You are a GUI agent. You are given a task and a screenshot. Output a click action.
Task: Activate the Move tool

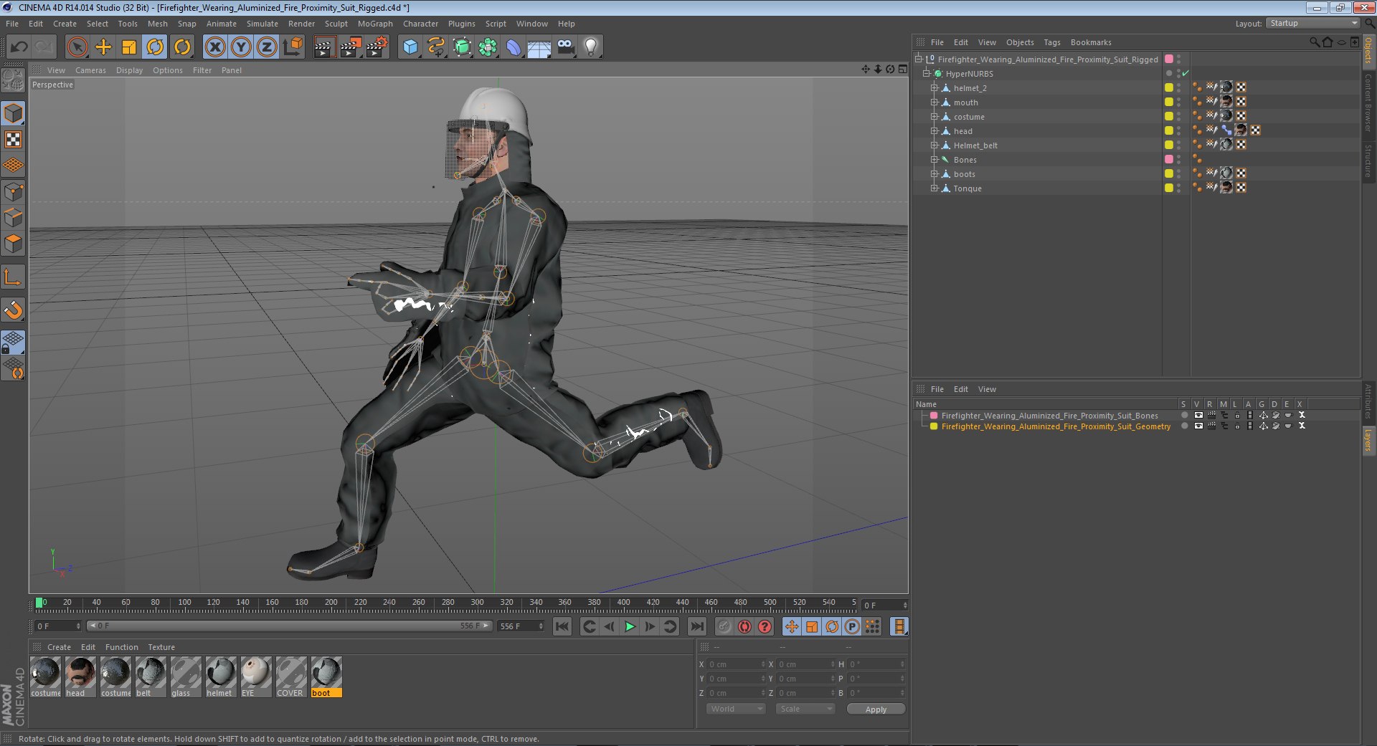103,47
